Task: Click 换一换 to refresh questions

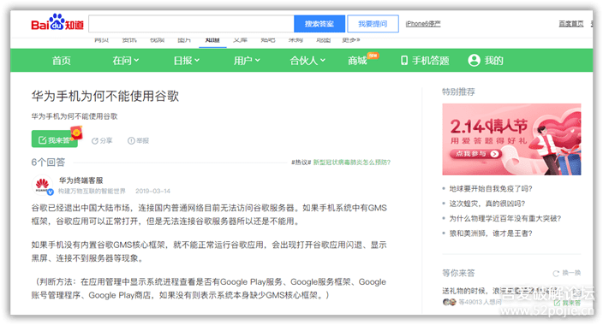Action: click(x=567, y=273)
